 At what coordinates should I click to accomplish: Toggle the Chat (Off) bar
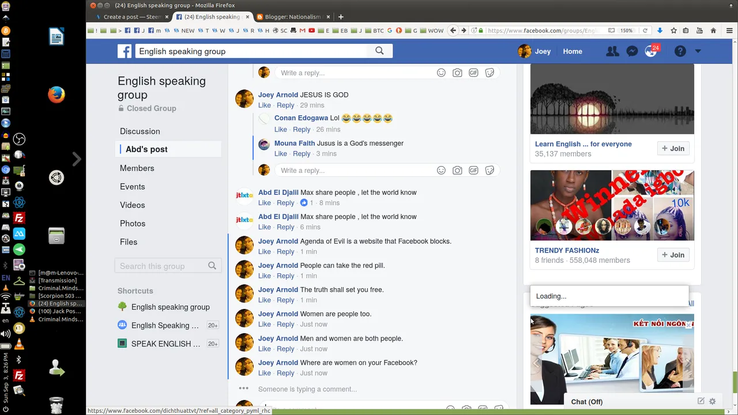coord(587,402)
